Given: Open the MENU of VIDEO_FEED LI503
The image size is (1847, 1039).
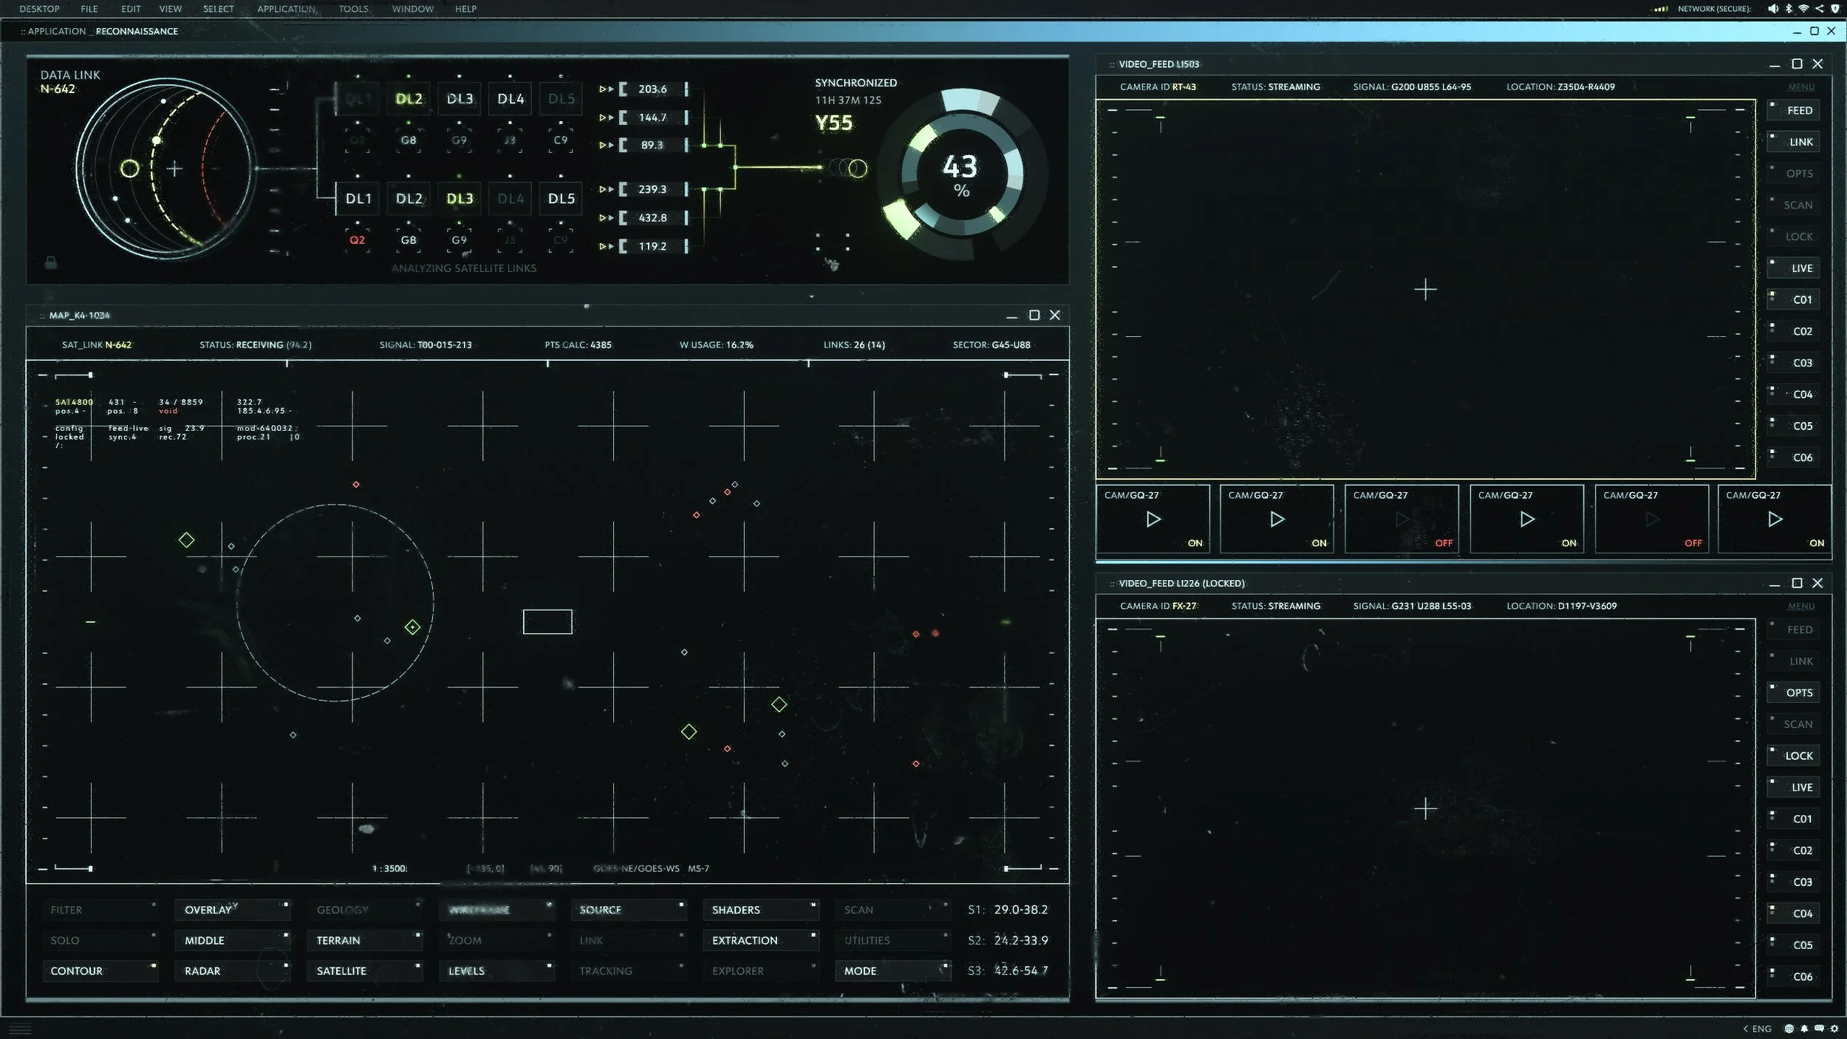Looking at the screenshot, I should (x=1800, y=87).
